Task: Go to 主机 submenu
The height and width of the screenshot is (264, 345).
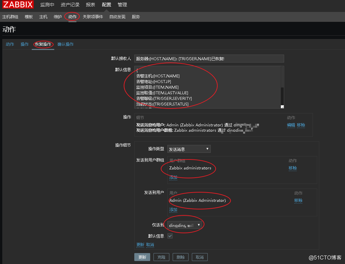Action: point(43,17)
